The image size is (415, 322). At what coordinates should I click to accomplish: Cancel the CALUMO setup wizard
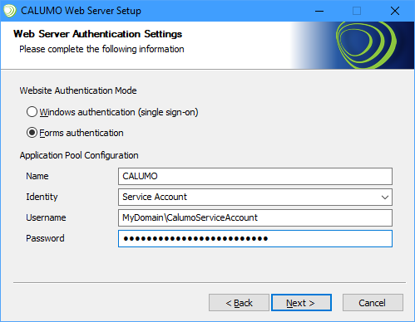pyautogui.click(x=373, y=303)
